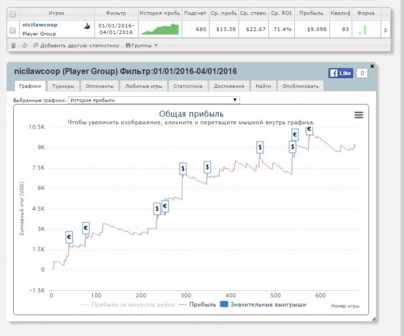This screenshot has height=336, width=404.
Task: Open the nicilawcoop player link
Action: point(40,25)
